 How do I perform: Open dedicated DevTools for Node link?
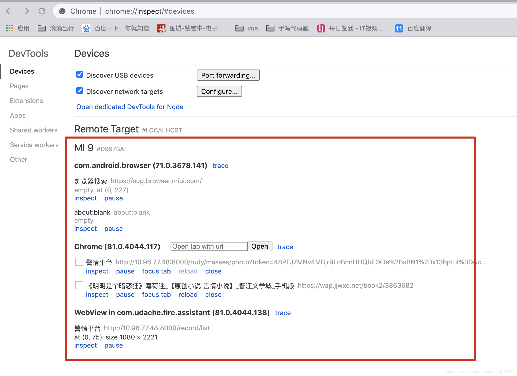coord(130,107)
